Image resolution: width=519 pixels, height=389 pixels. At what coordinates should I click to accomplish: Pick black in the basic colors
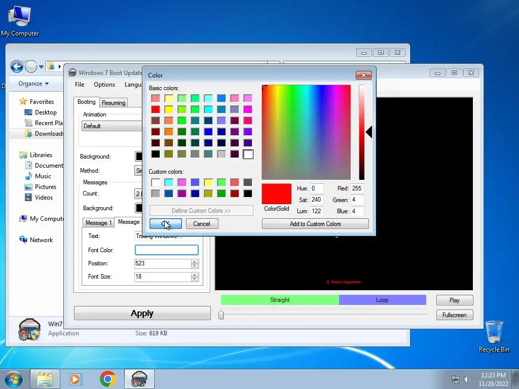click(156, 154)
